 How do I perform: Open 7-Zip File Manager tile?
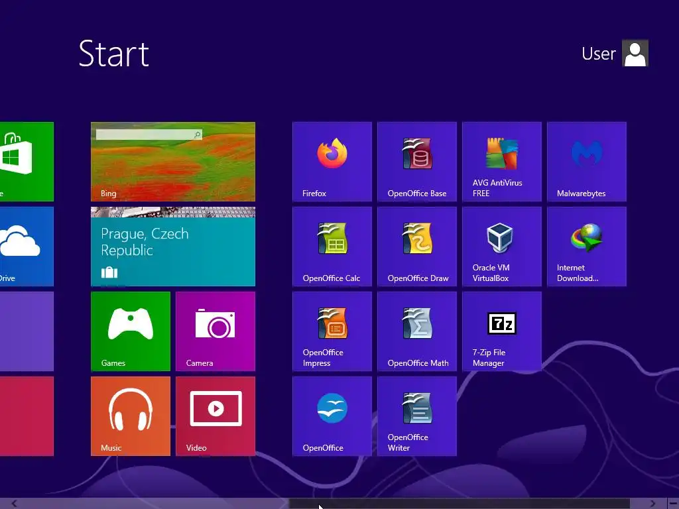tap(502, 331)
